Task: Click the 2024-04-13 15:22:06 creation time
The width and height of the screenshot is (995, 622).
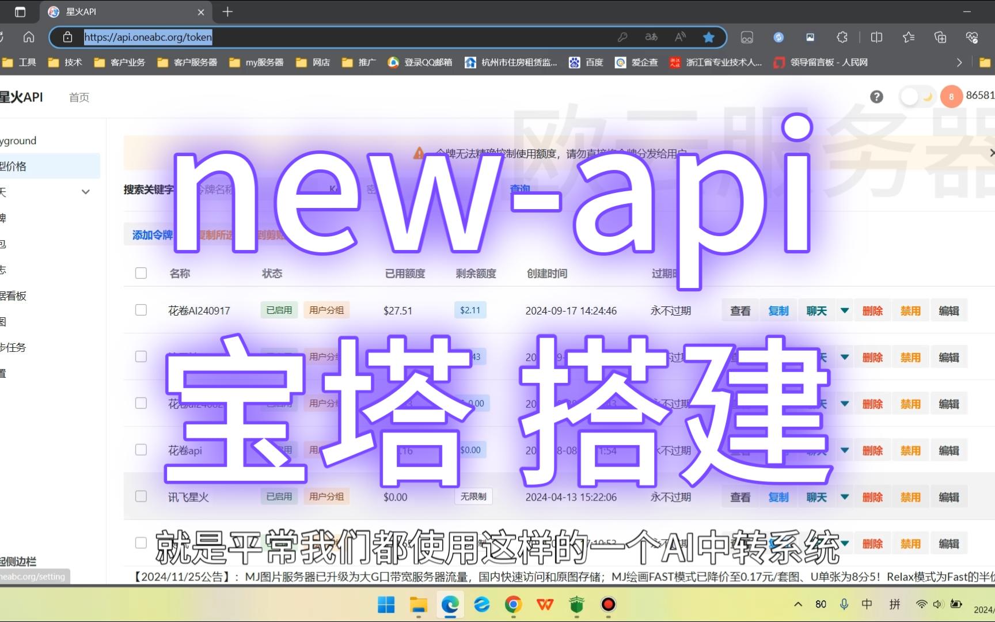Action: tap(571, 497)
